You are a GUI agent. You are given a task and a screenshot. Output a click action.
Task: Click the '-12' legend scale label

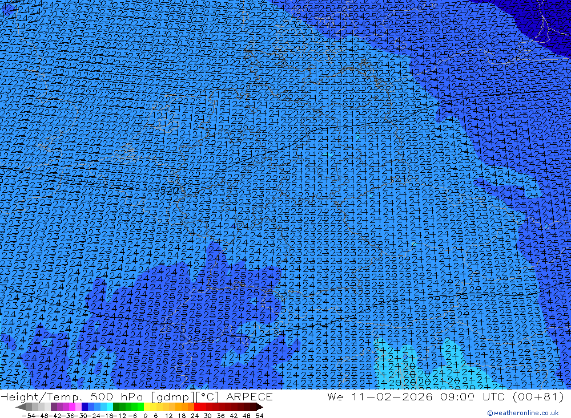click(x=119, y=416)
